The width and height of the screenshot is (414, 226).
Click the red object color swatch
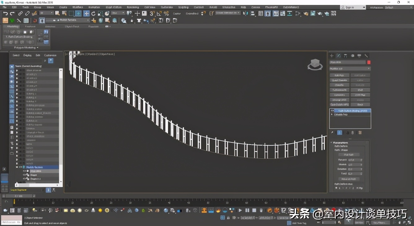(x=369, y=62)
